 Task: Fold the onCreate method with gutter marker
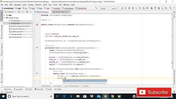pyautogui.click(x=40, y=48)
